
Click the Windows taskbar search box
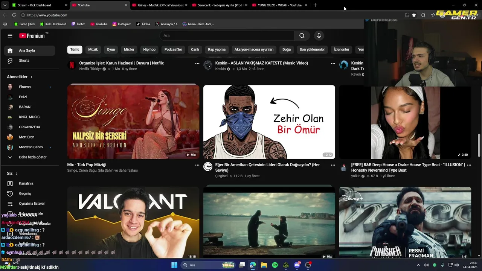click(208, 265)
